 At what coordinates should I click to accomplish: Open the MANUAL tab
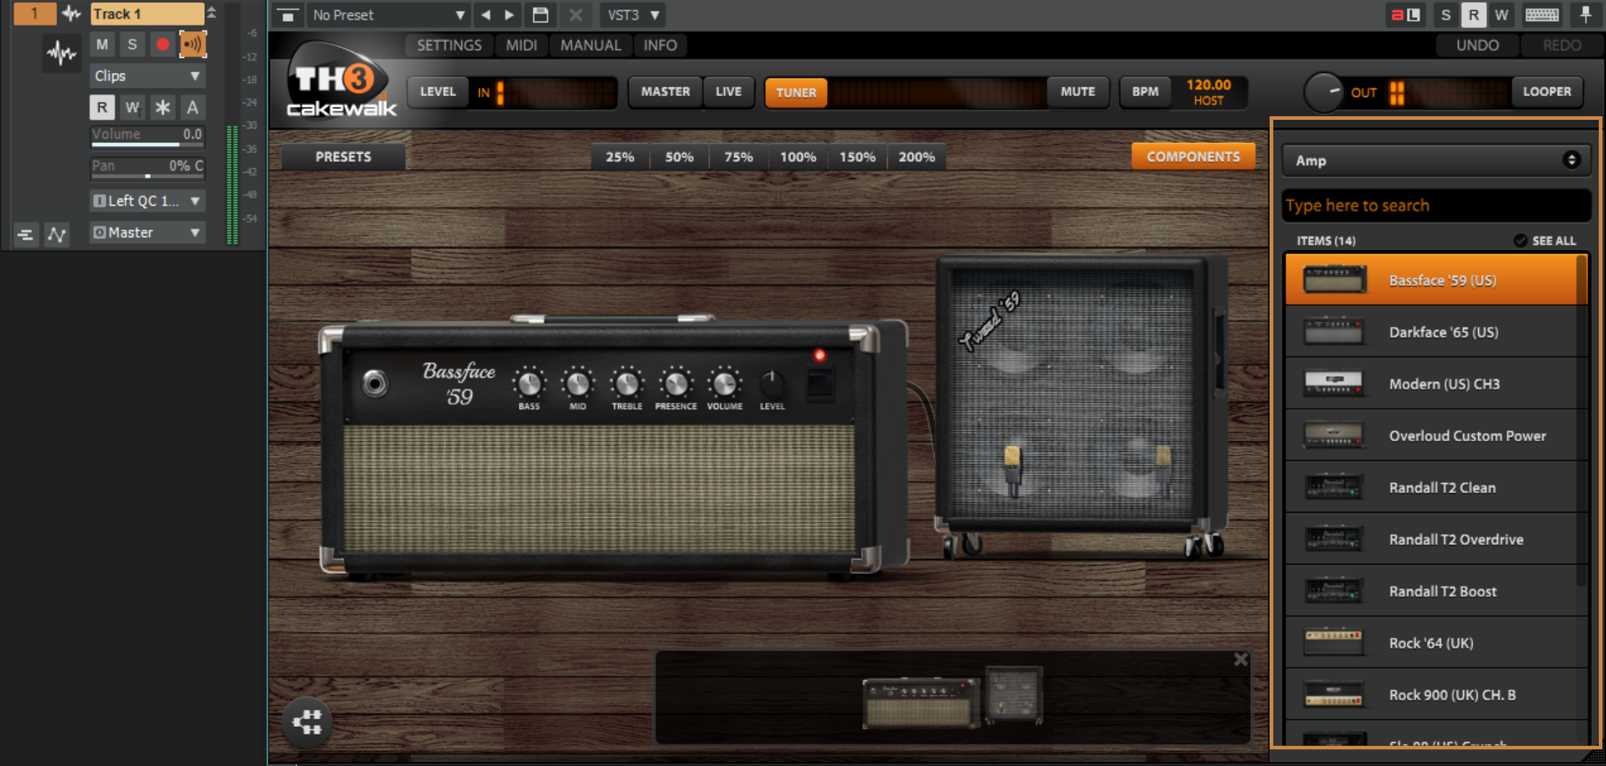[590, 45]
